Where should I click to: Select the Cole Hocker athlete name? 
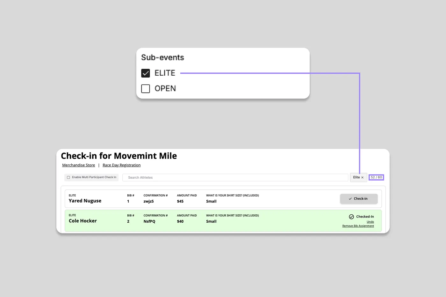click(x=83, y=221)
